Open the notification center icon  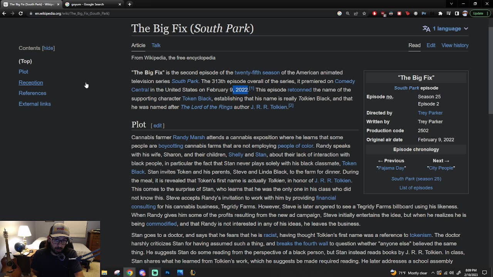pyautogui.click(x=485, y=273)
